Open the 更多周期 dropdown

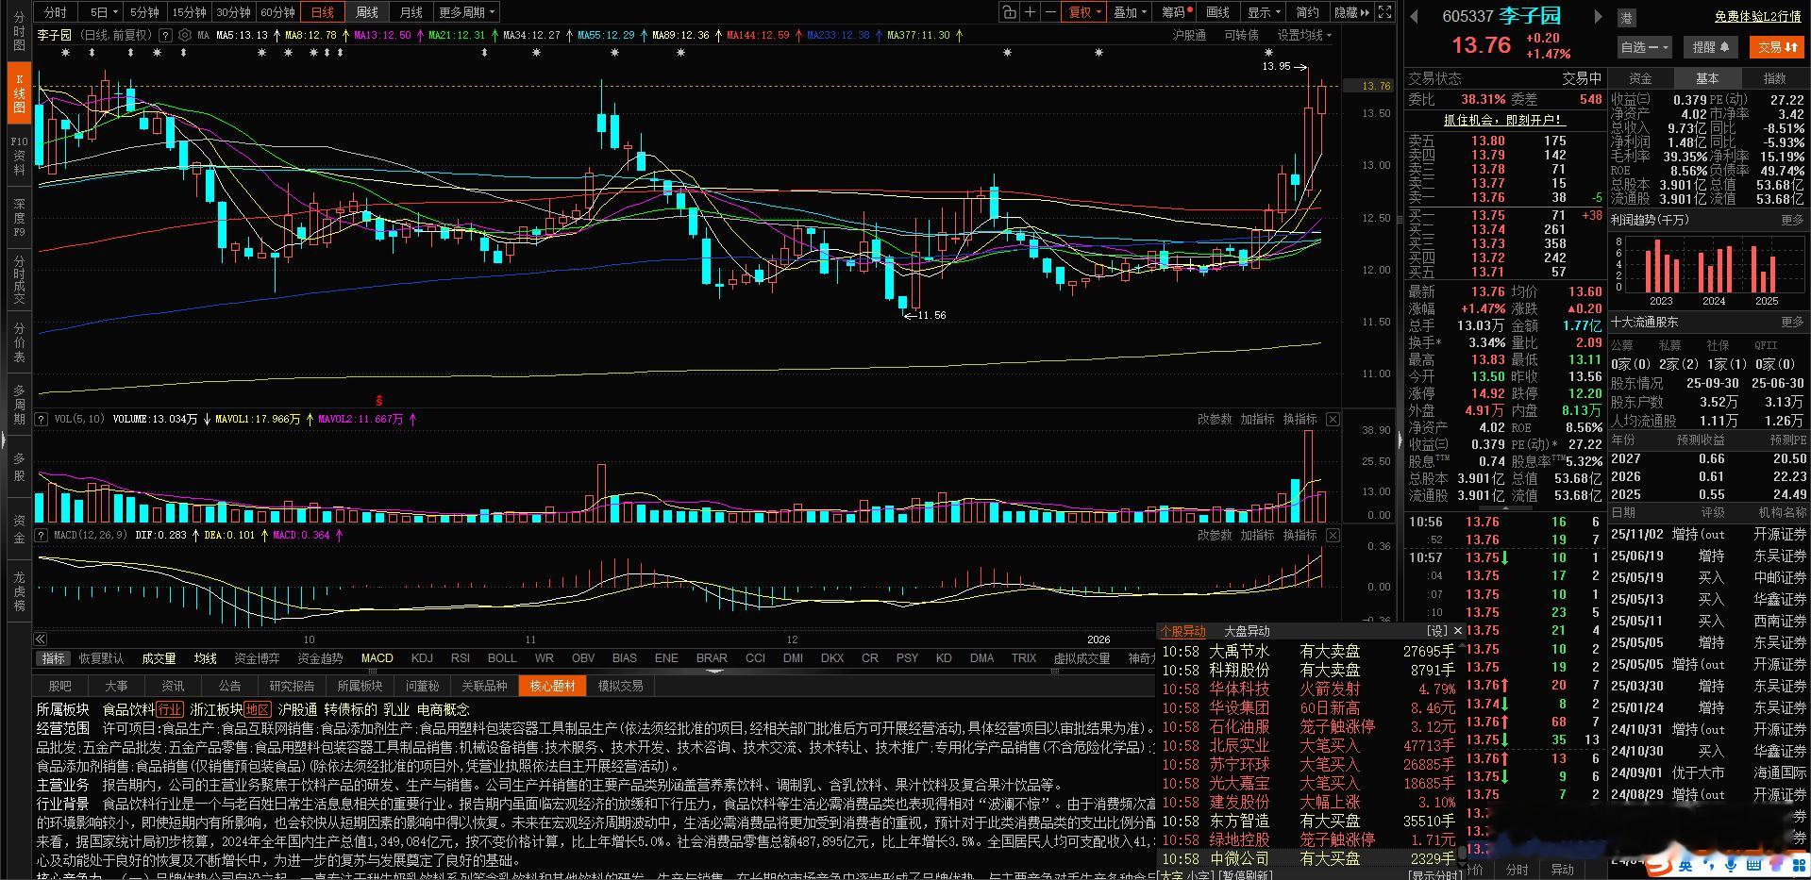click(466, 12)
